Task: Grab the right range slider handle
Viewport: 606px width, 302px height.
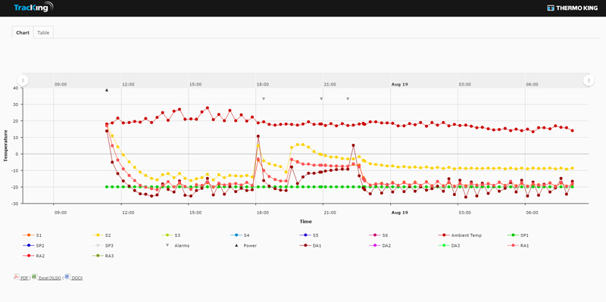Action: (589, 81)
